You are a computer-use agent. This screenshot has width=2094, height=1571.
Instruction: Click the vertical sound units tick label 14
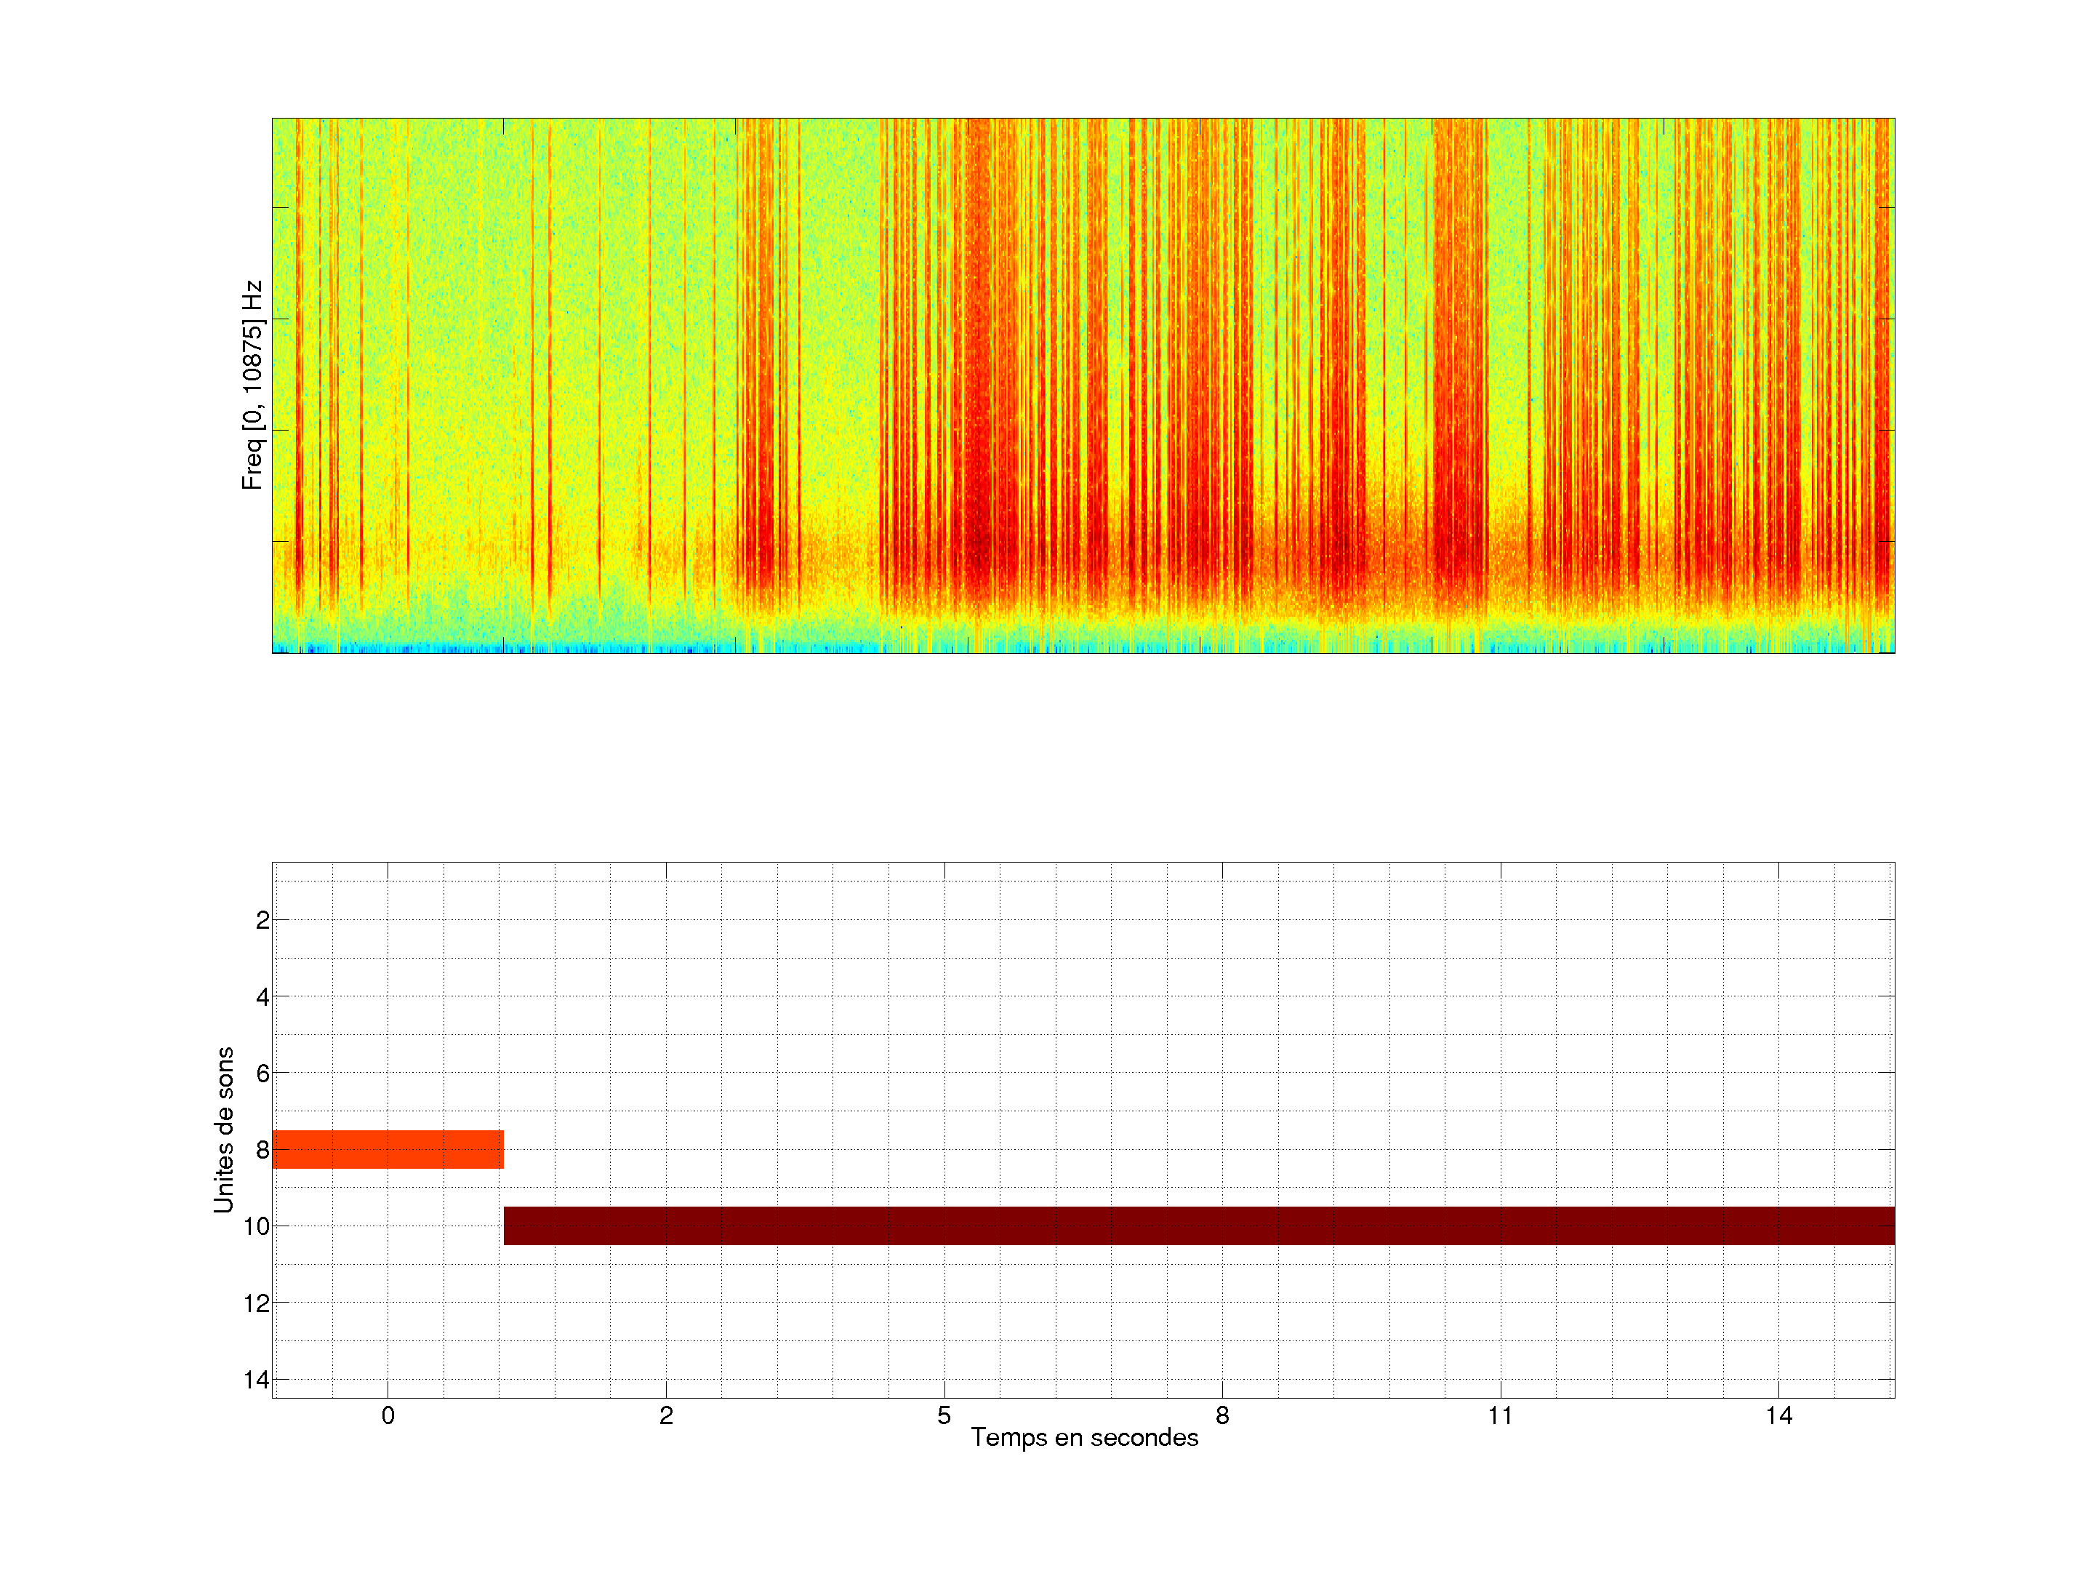pos(257,1380)
